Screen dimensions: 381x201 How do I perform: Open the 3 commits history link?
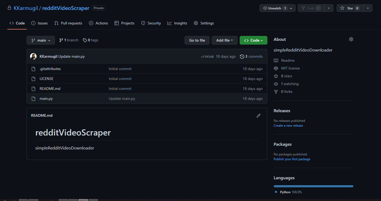251,56
